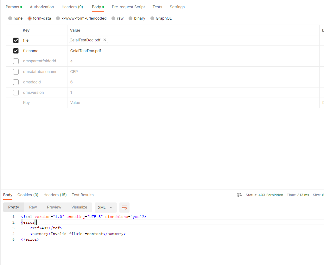
Task: Toggle word wrap icon in response
Action: pos(124,208)
